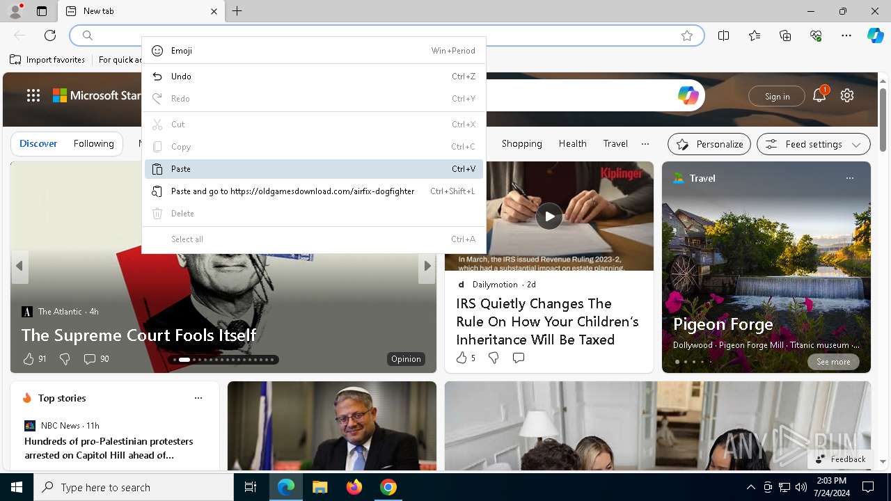The width and height of the screenshot is (891, 501).
Task: Choose Emoji from context menu
Action: [x=314, y=51]
